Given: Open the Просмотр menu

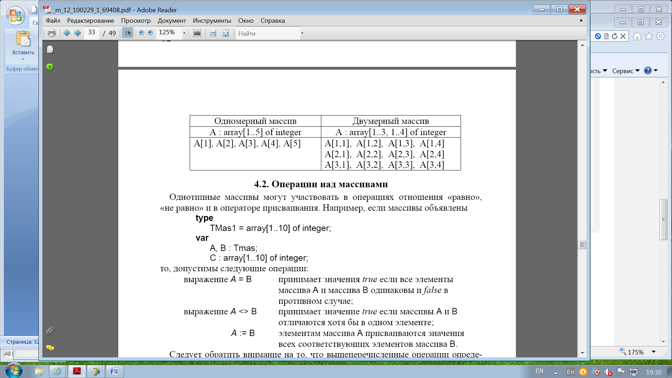Looking at the screenshot, I should pos(136,21).
